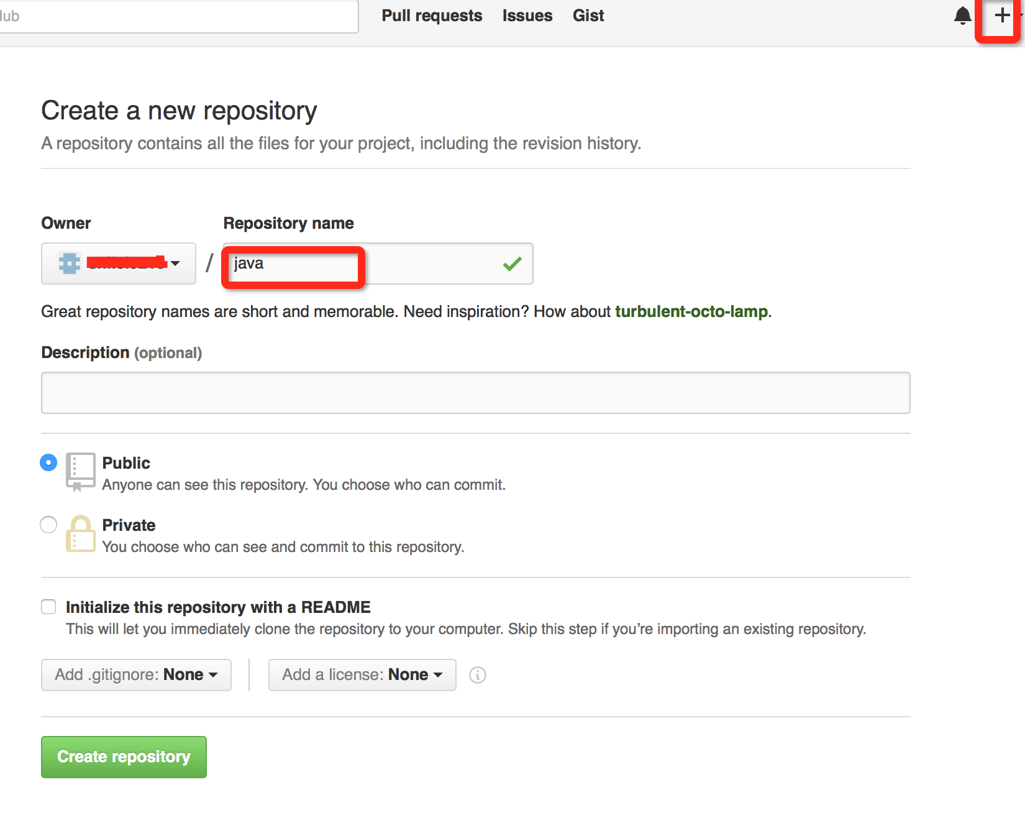Click the 'Public' option label

point(126,463)
